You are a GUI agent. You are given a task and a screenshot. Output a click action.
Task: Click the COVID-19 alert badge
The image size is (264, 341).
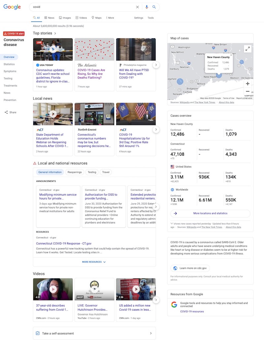click(14, 34)
